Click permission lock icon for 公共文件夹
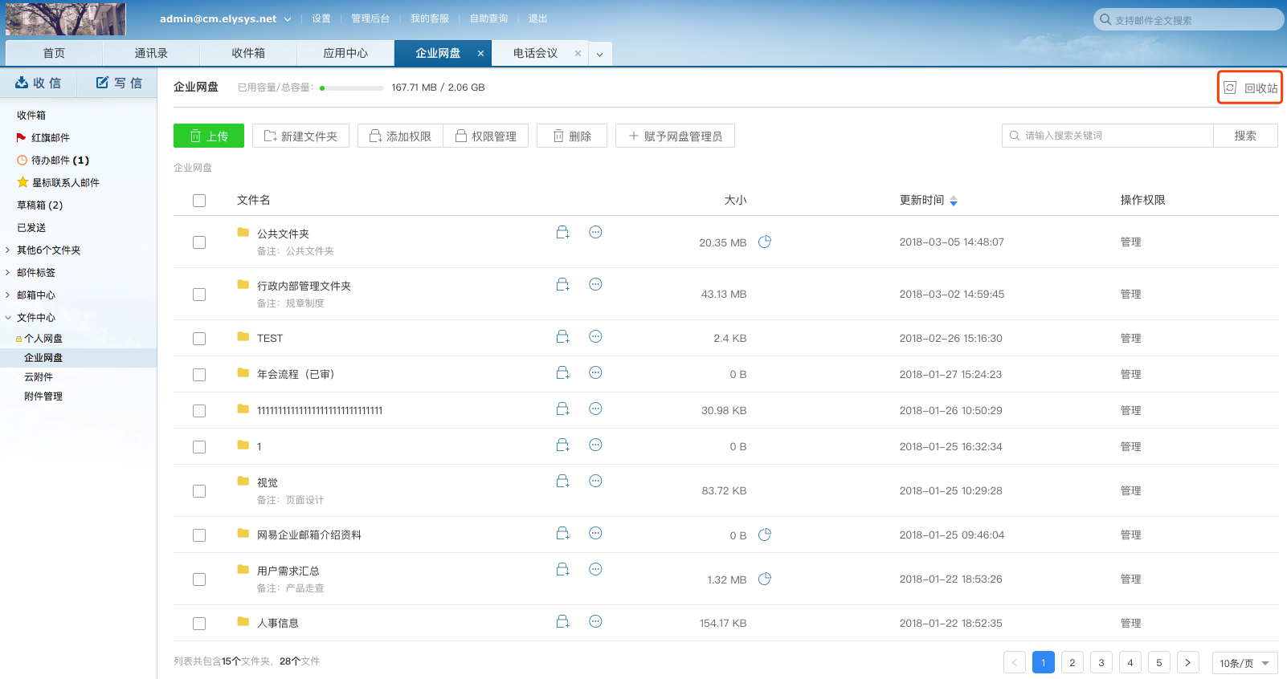Image resolution: width=1287 pixels, height=679 pixels. coord(562,233)
